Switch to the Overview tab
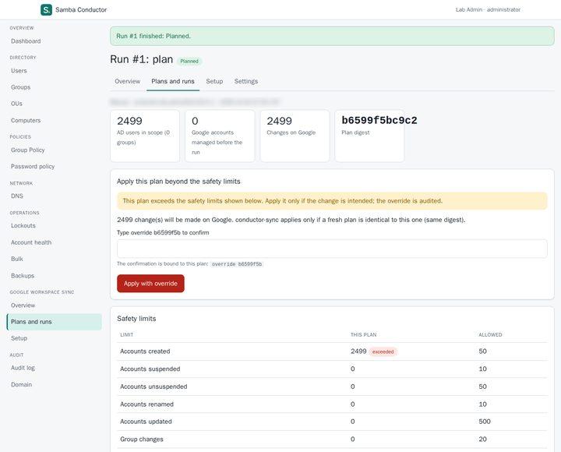 (127, 82)
